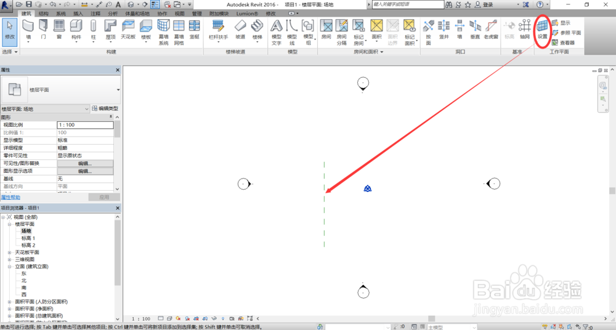
Task: Toggle Thin Lines in quick access toolbar
Action: (x=155, y=4)
